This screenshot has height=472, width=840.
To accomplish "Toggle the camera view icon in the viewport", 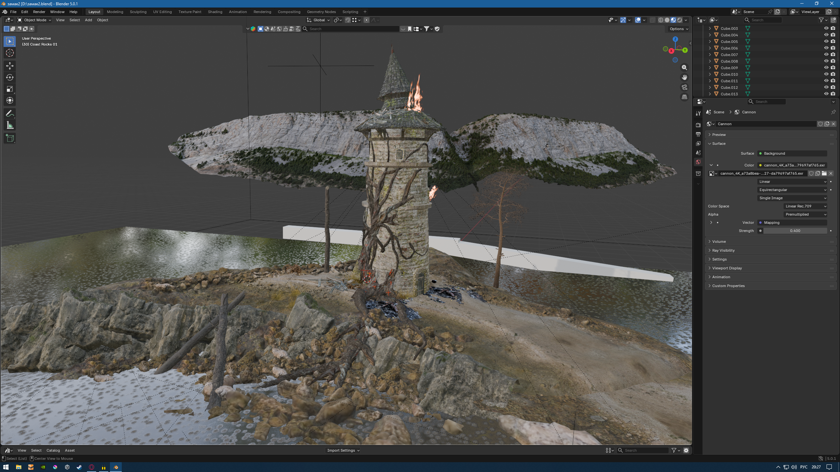I will [684, 87].
